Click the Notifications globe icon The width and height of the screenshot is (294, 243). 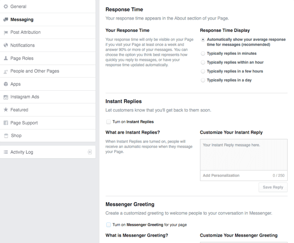(6, 45)
